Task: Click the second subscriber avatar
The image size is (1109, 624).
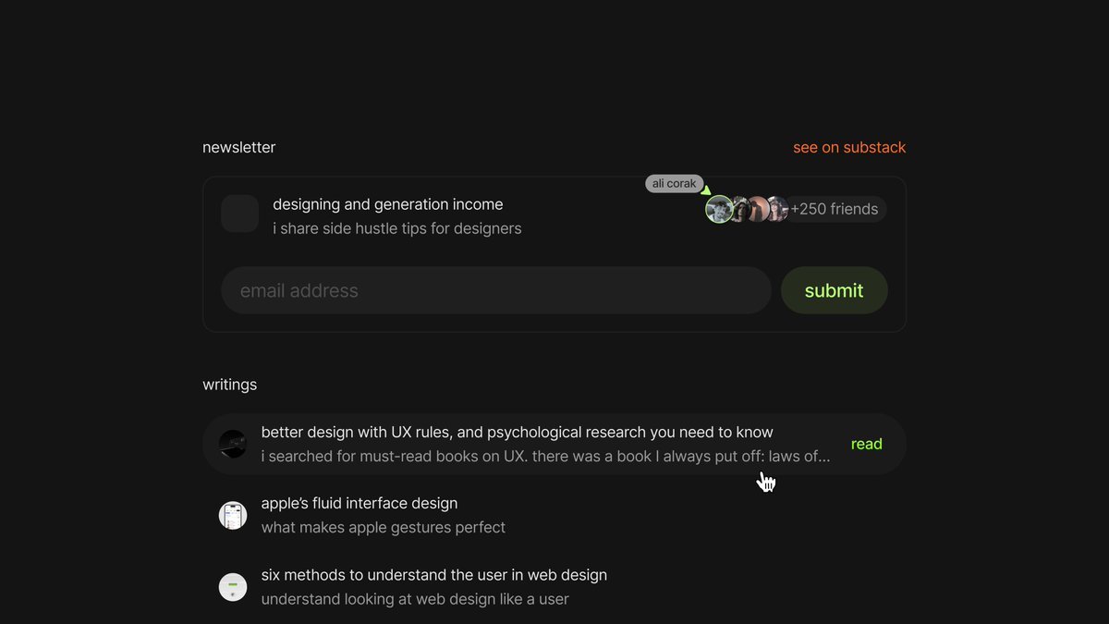Action: point(739,209)
